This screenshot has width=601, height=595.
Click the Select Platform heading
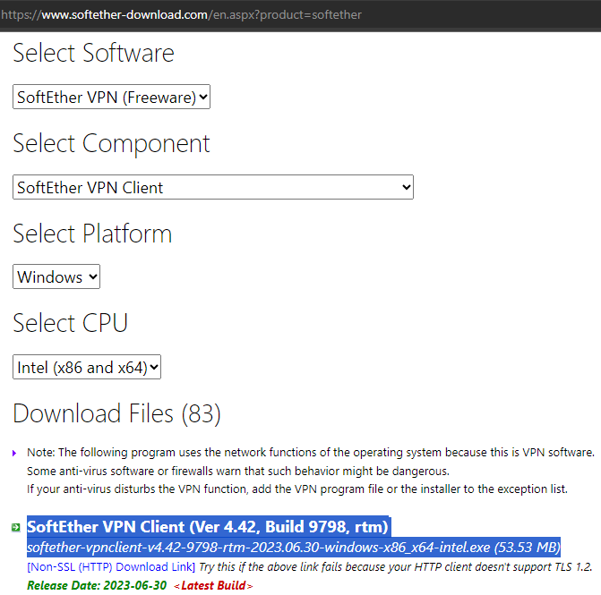92,234
